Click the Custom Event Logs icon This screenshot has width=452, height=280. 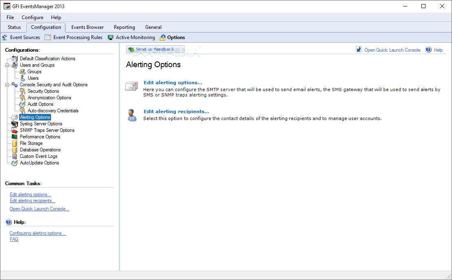click(15, 156)
